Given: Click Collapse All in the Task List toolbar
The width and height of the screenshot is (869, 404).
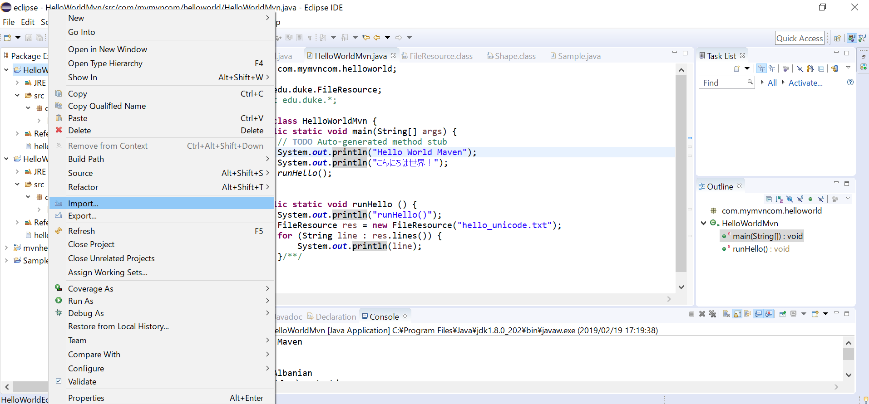Looking at the screenshot, I should (821, 68).
